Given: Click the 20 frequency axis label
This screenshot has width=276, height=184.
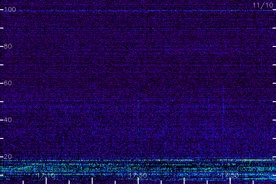Looking at the screenshot, I should tap(8, 156).
